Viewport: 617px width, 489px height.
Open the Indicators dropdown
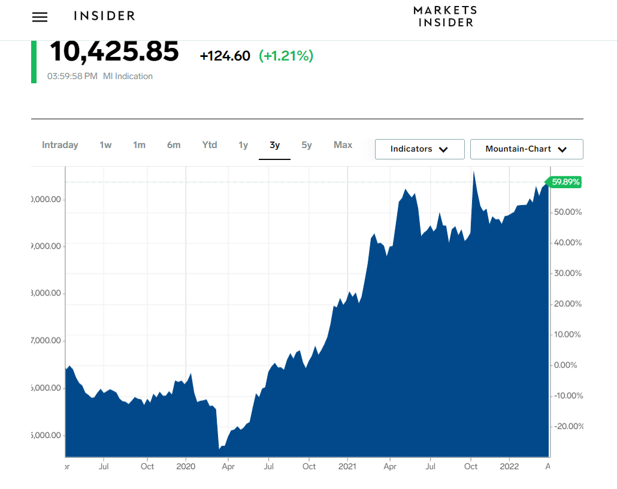coord(419,149)
